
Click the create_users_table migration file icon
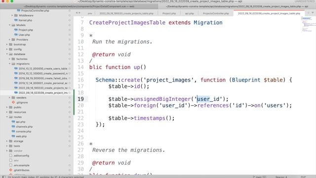click(x=16, y=69)
